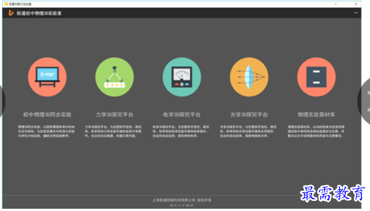Click the orange app logo in header
Image resolution: width=370 pixels, height=211 pixels.
pos(11,13)
